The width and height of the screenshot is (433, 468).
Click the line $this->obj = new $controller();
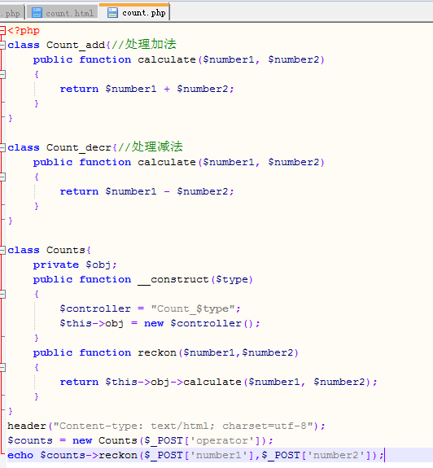pos(160,323)
